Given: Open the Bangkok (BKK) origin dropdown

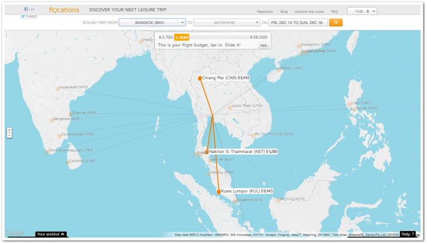Looking at the screenshot, I should click(x=151, y=22).
